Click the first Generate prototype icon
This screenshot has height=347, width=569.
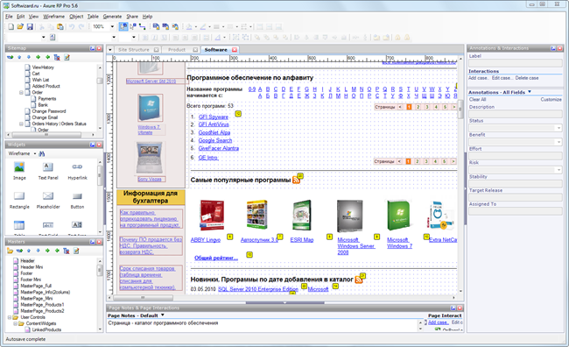pyautogui.click(x=156, y=26)
